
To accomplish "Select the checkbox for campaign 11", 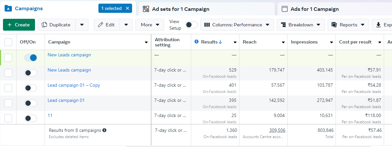I will coord(8,118).
